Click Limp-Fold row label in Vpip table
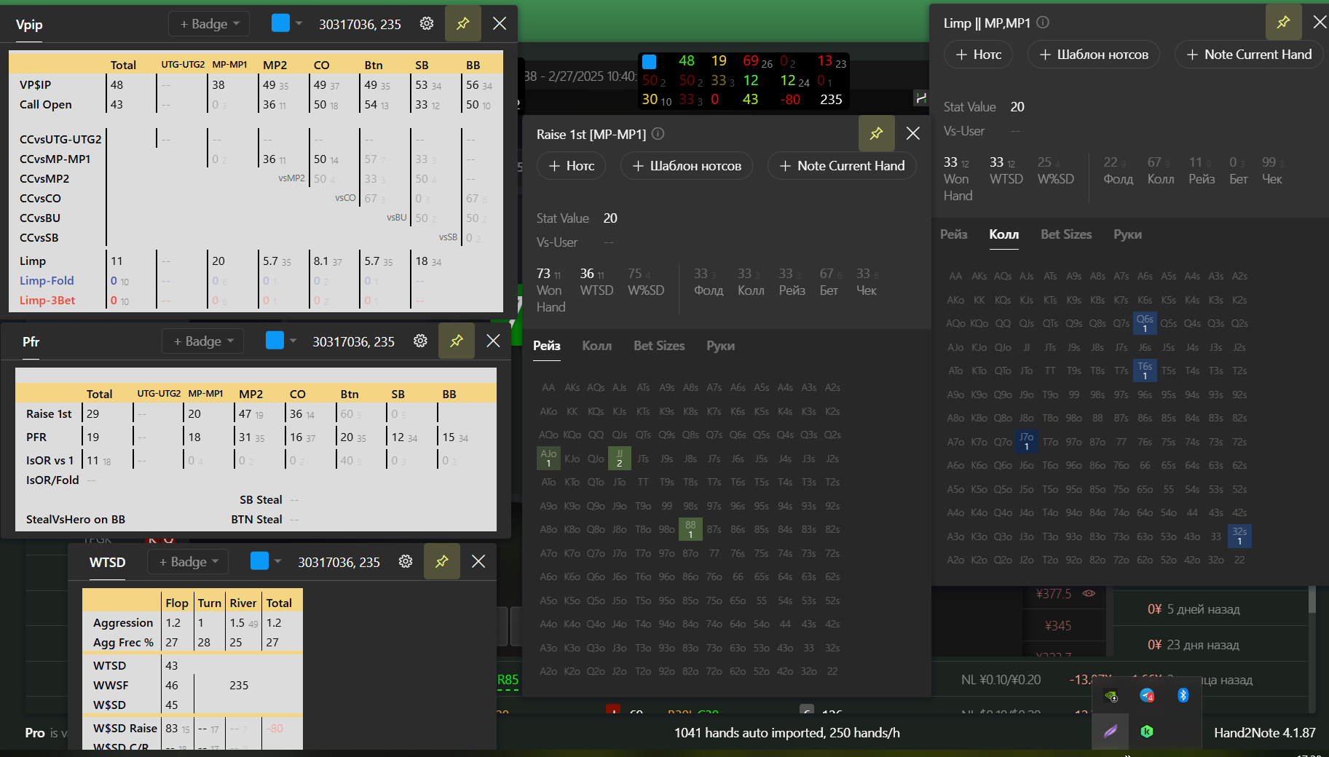 pos(47,281)
